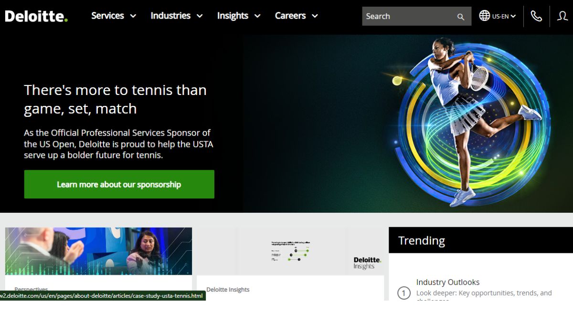Click the Trending section heading
Screen dimensions: 573x334
click(x=422, y=240)
